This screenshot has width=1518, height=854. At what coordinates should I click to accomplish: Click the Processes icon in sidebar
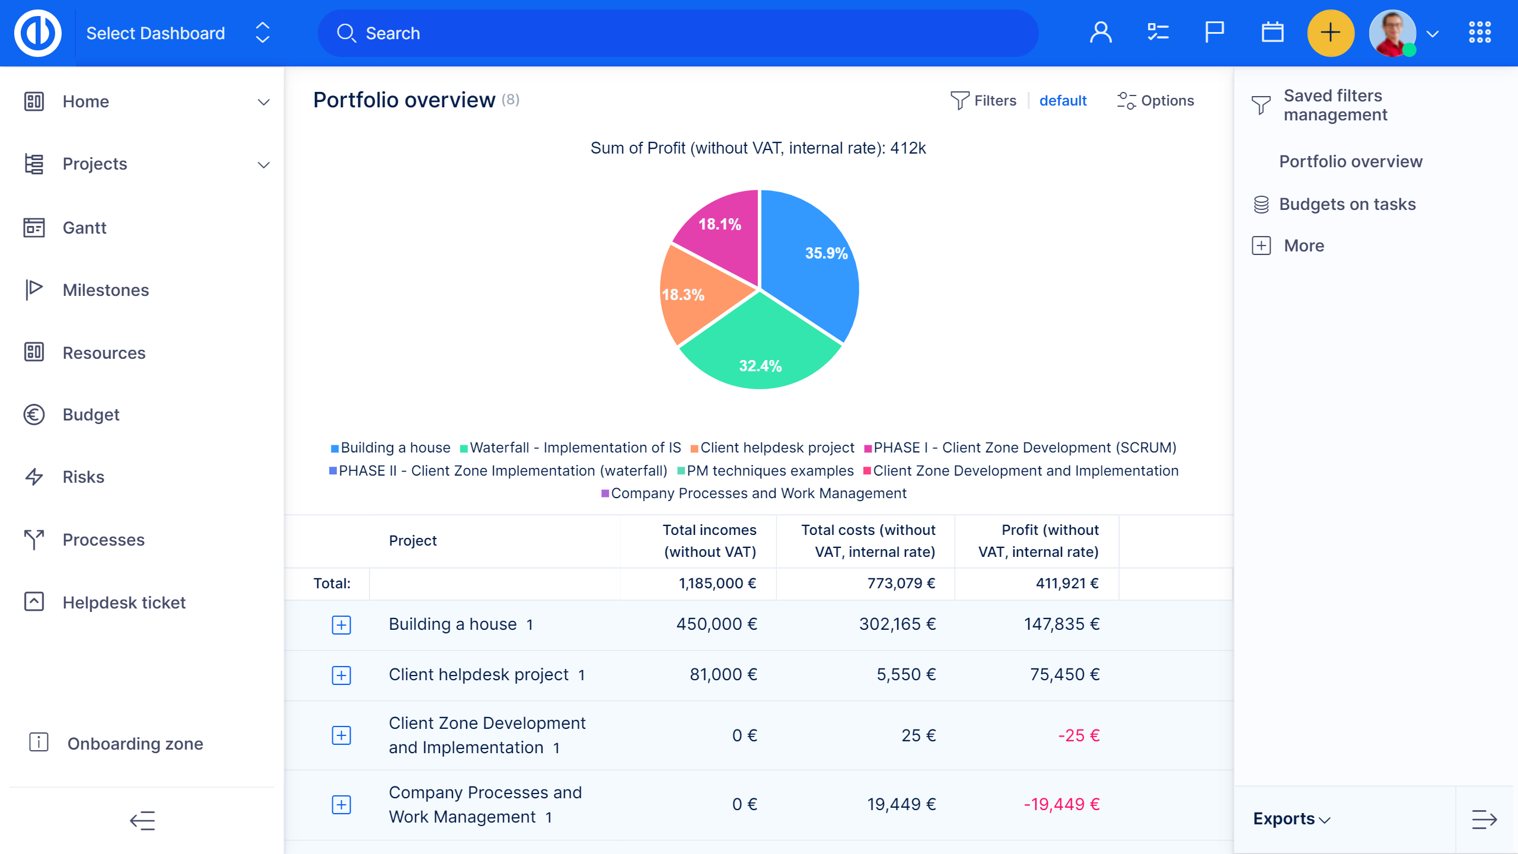[x=34, y=540]
